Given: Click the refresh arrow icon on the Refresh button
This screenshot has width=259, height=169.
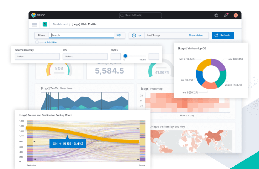Looking at the screenshot, I should coord(216,35).
